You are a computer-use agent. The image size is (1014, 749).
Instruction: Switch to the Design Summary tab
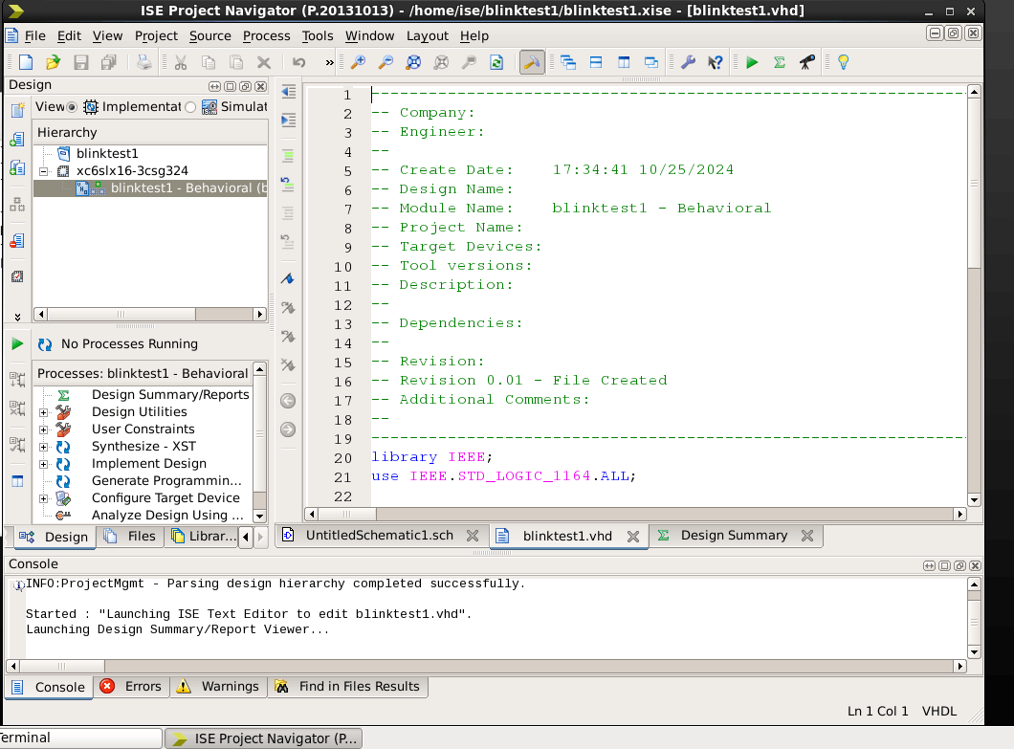pyautogui.click(x=733, y=536)
